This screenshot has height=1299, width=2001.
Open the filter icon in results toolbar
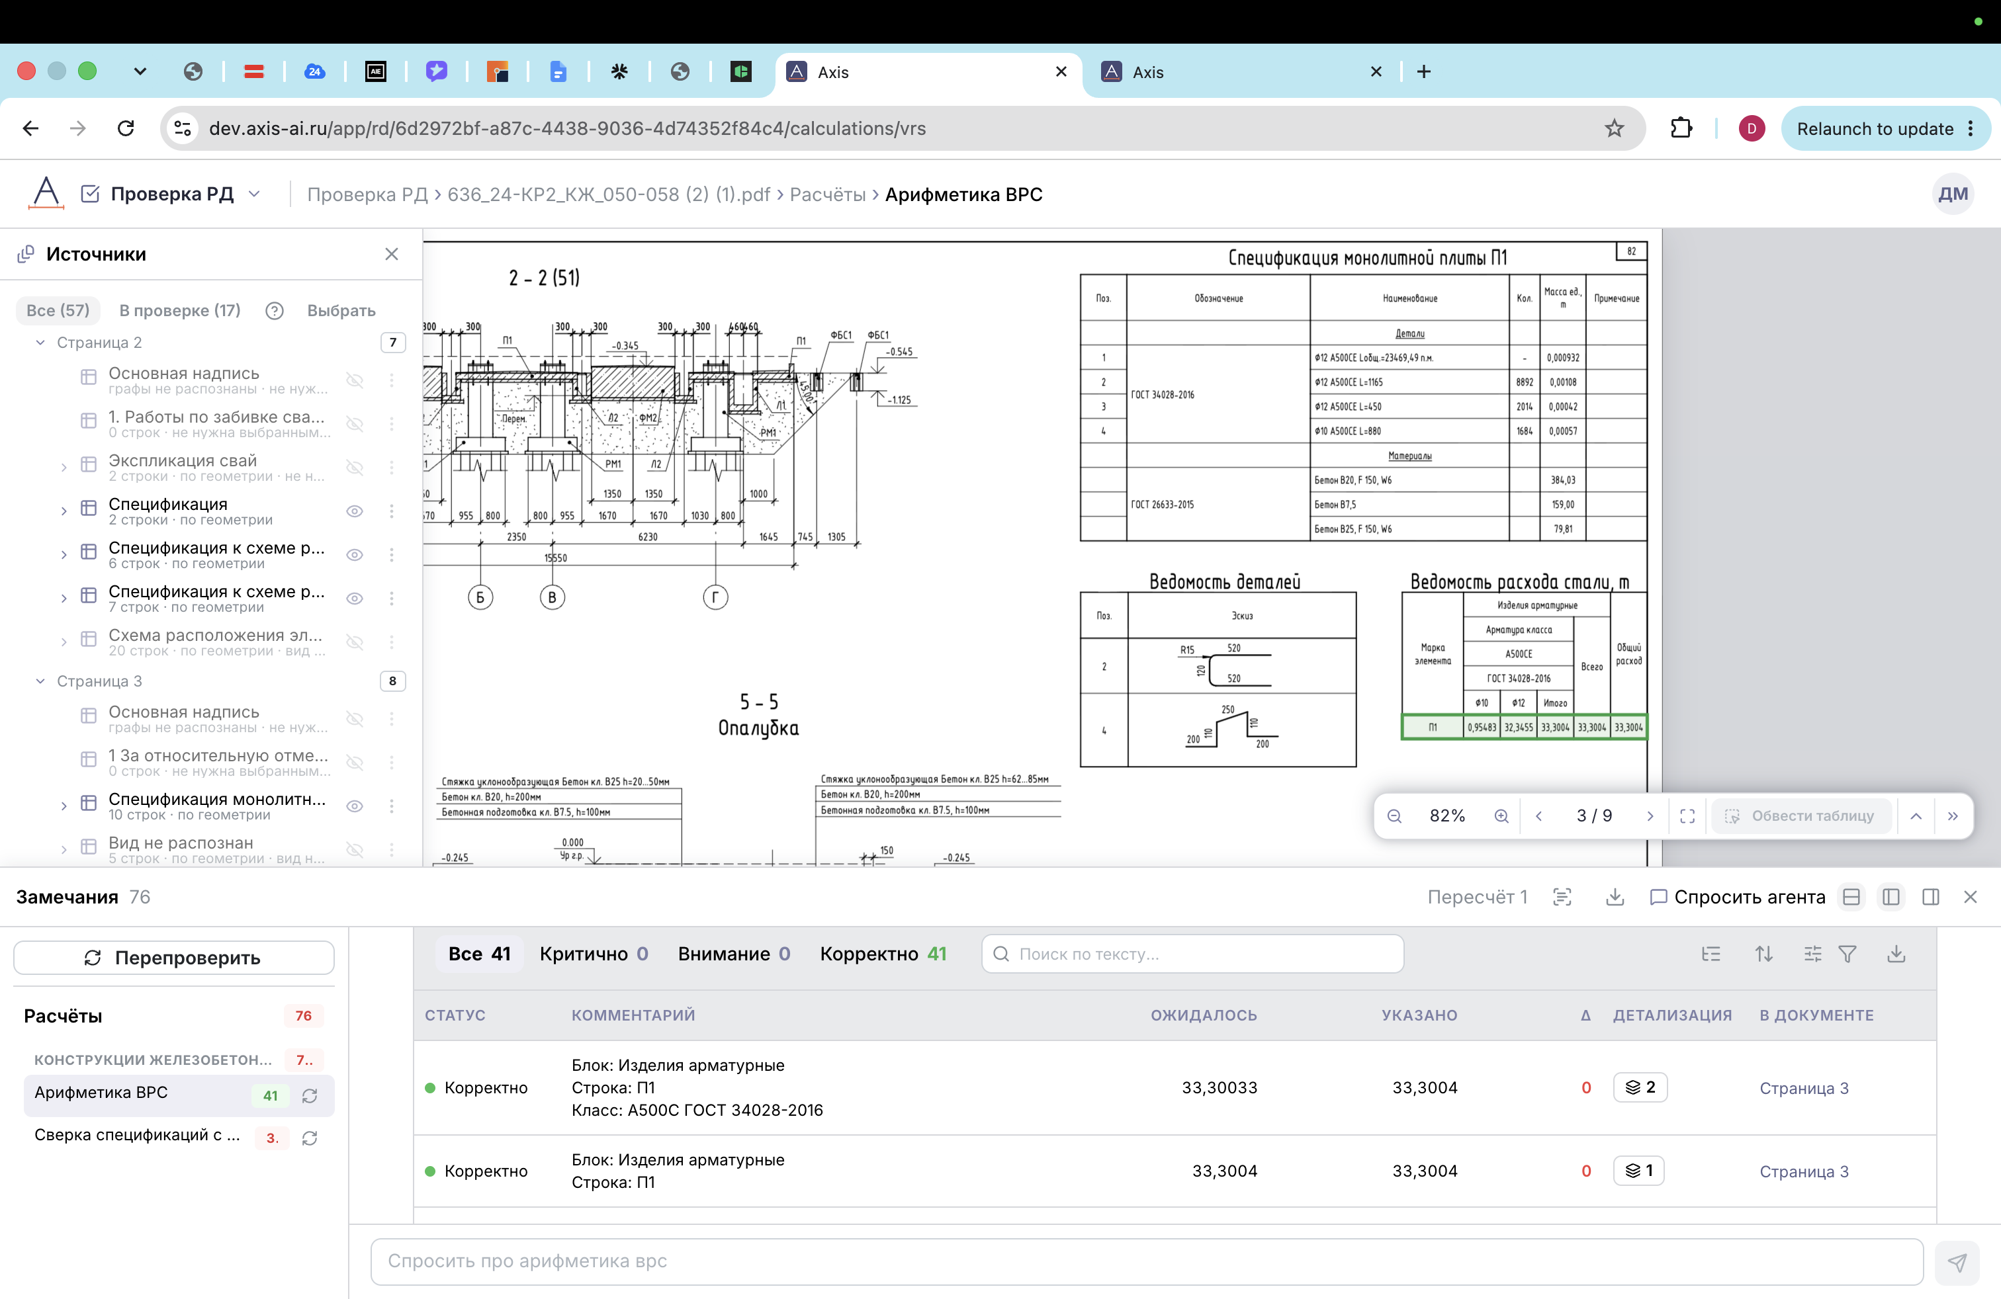point(1847,954)
